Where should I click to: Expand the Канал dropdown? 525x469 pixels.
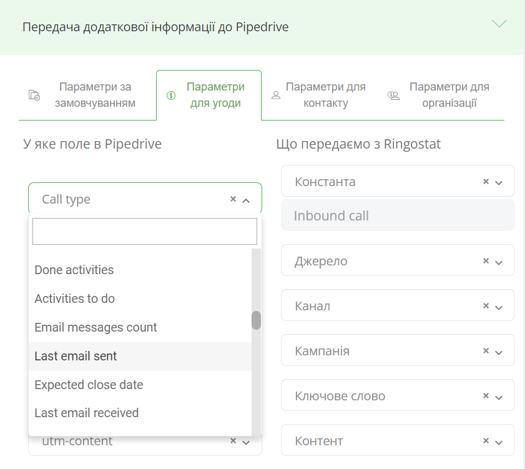point(499,307)
